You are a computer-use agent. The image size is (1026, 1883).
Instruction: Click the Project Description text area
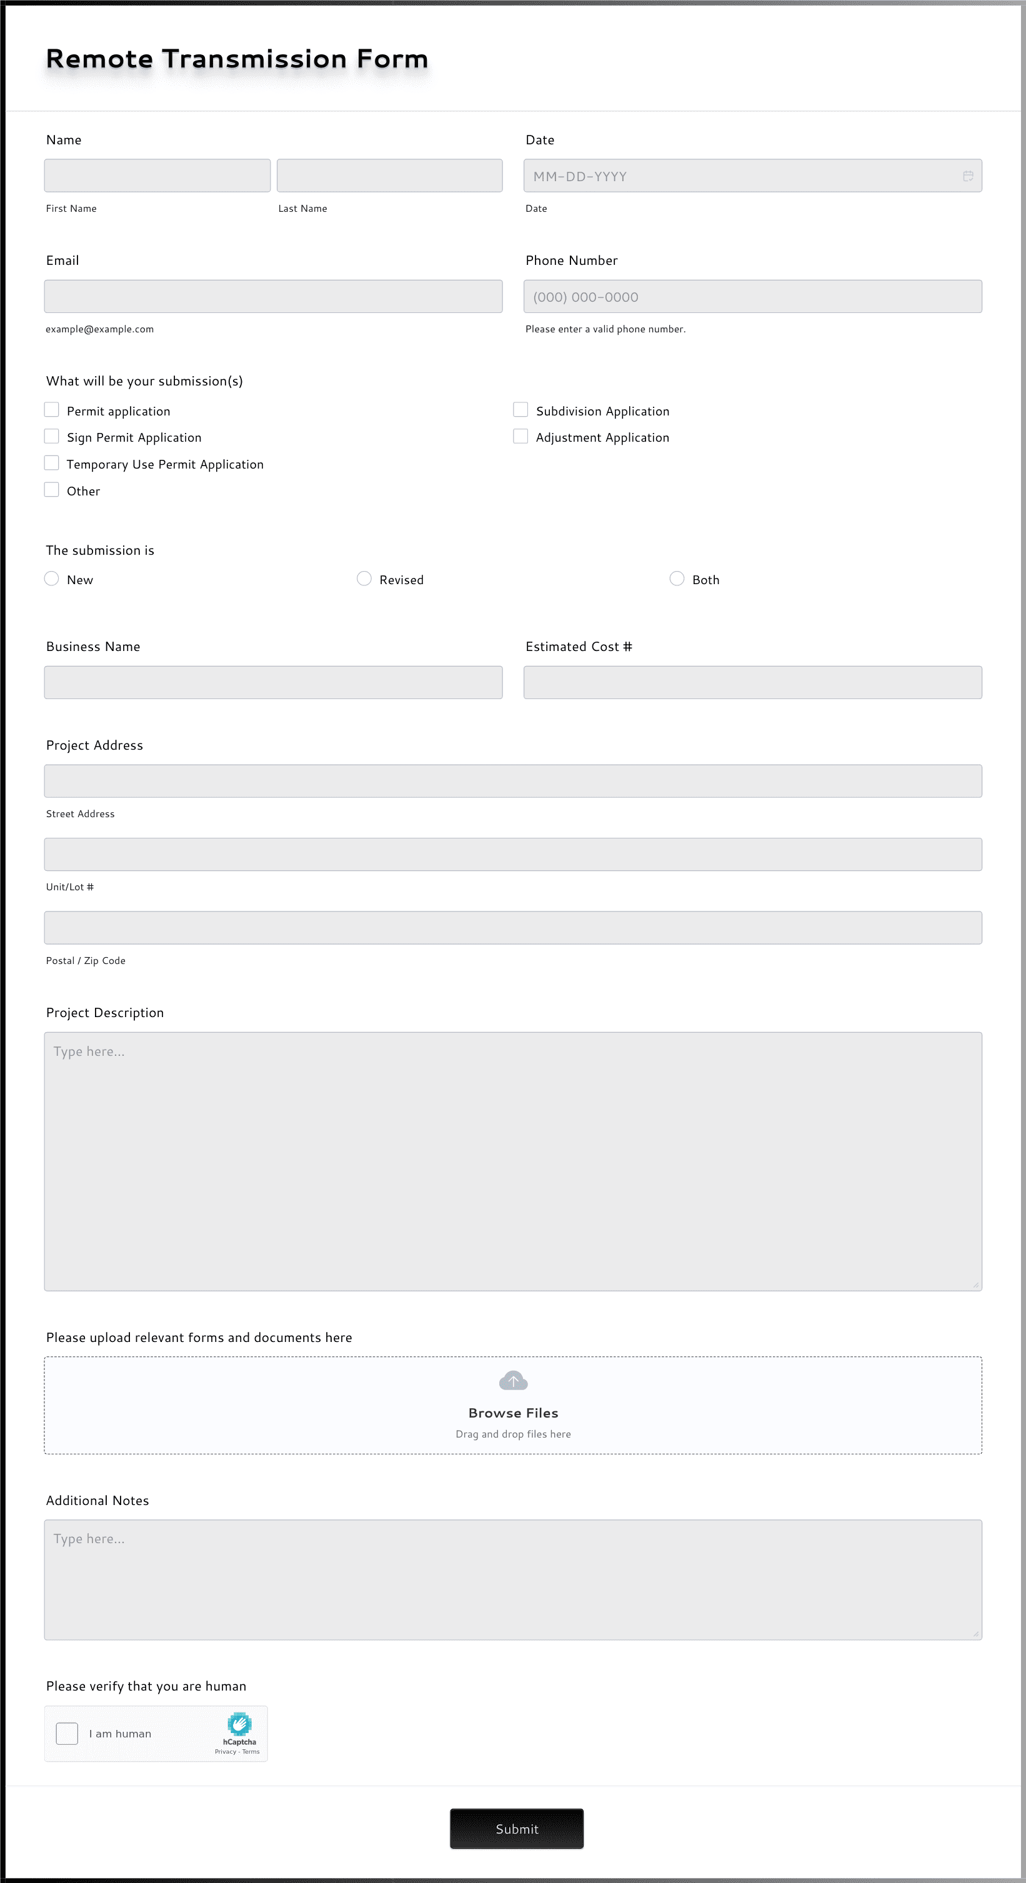point(512,1161)
